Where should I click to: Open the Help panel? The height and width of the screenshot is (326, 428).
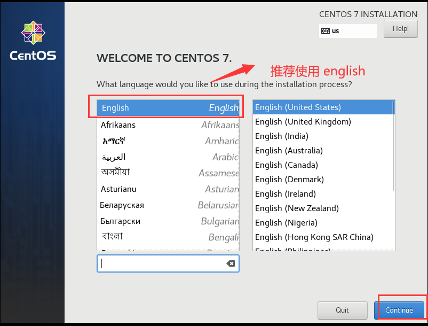pyautogui.click(x=400, y=28)
